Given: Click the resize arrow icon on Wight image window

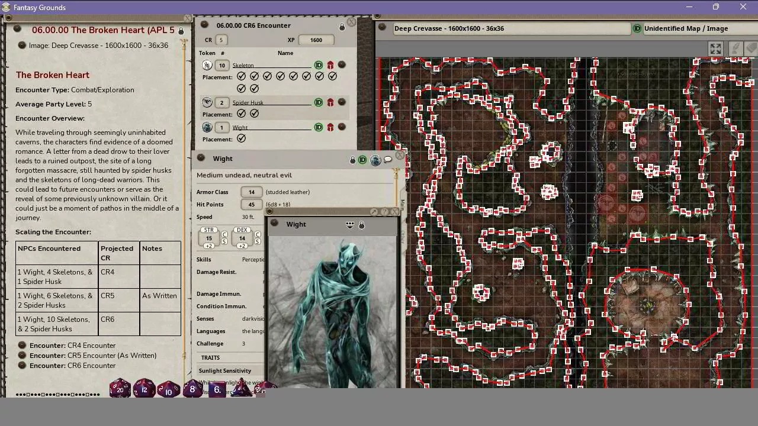Looking at the screenshot, I should pyautogui.click(x=374, y=212).
